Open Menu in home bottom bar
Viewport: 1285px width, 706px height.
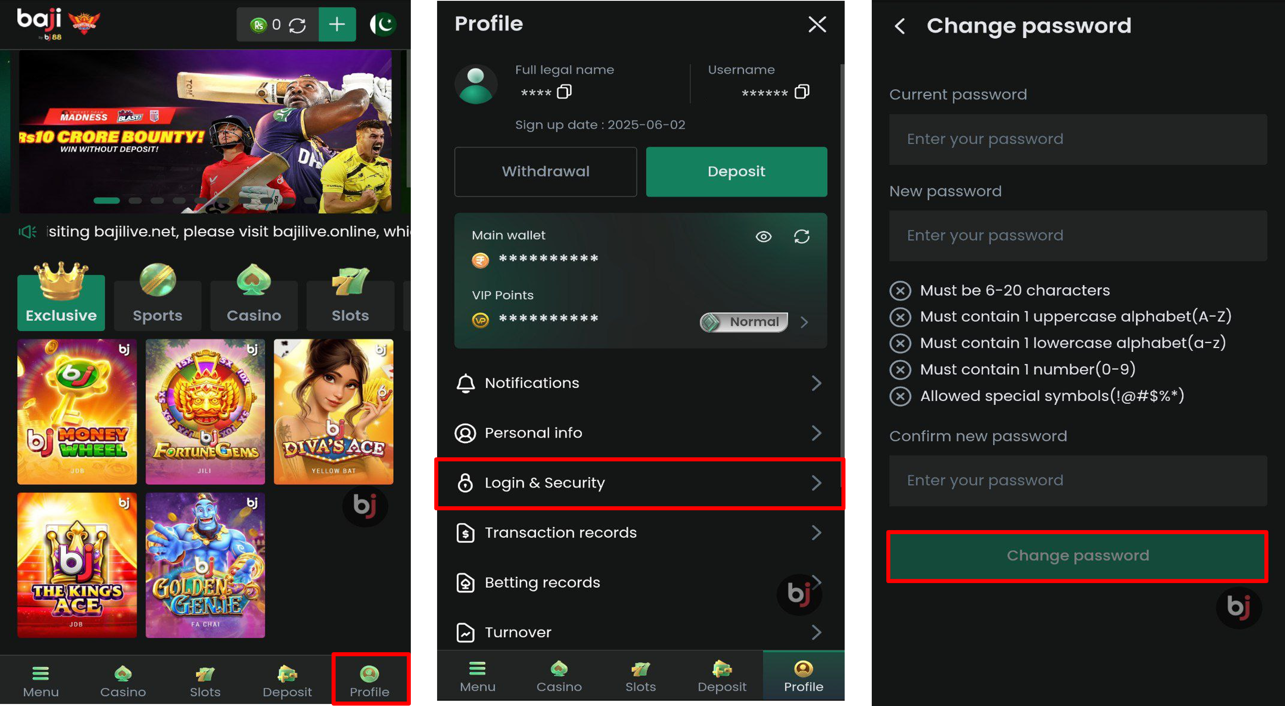click(41, 682)
